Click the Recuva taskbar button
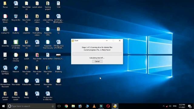Viewport: 194px width, 109px height. 115,106
